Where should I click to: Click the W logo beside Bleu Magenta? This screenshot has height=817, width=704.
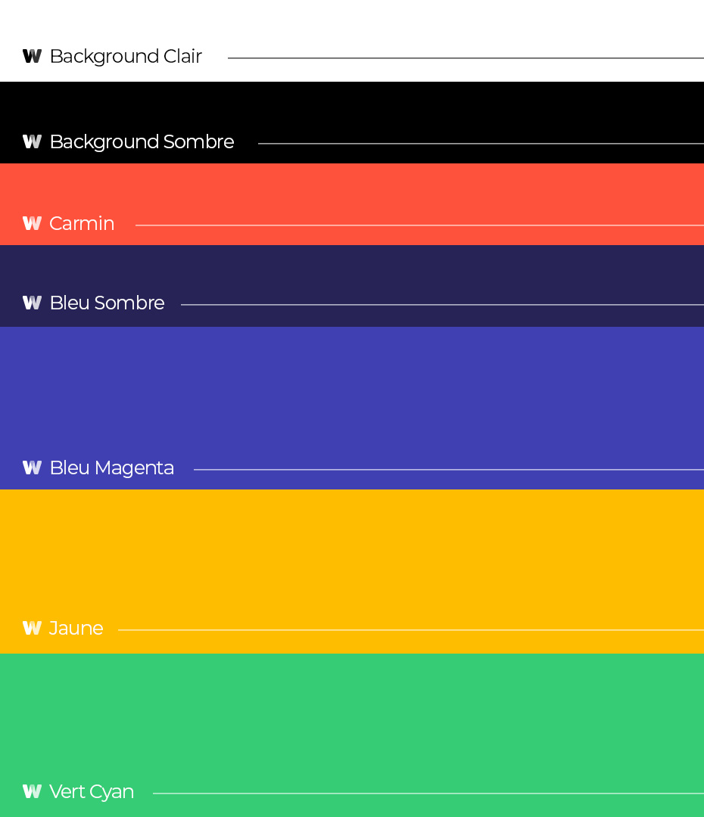pyautogui.click(x=32, y=468)
